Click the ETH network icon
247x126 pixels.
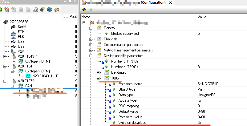click(13, 32)
